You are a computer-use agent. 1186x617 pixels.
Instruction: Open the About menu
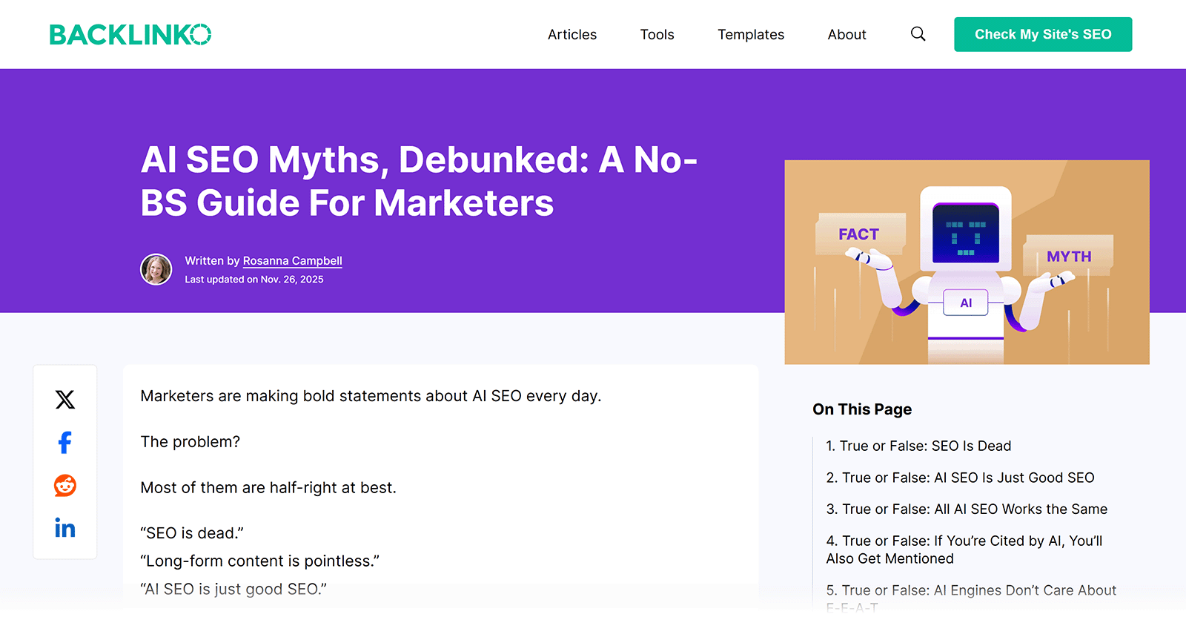click(x=847, y=34)
